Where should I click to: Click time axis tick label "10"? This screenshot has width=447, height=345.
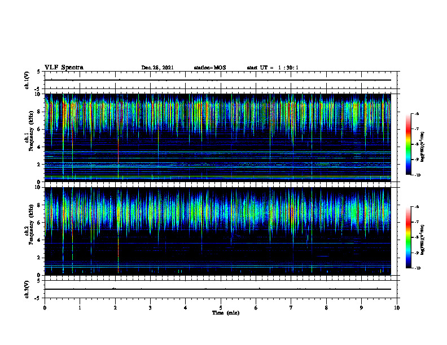(397, 308)
